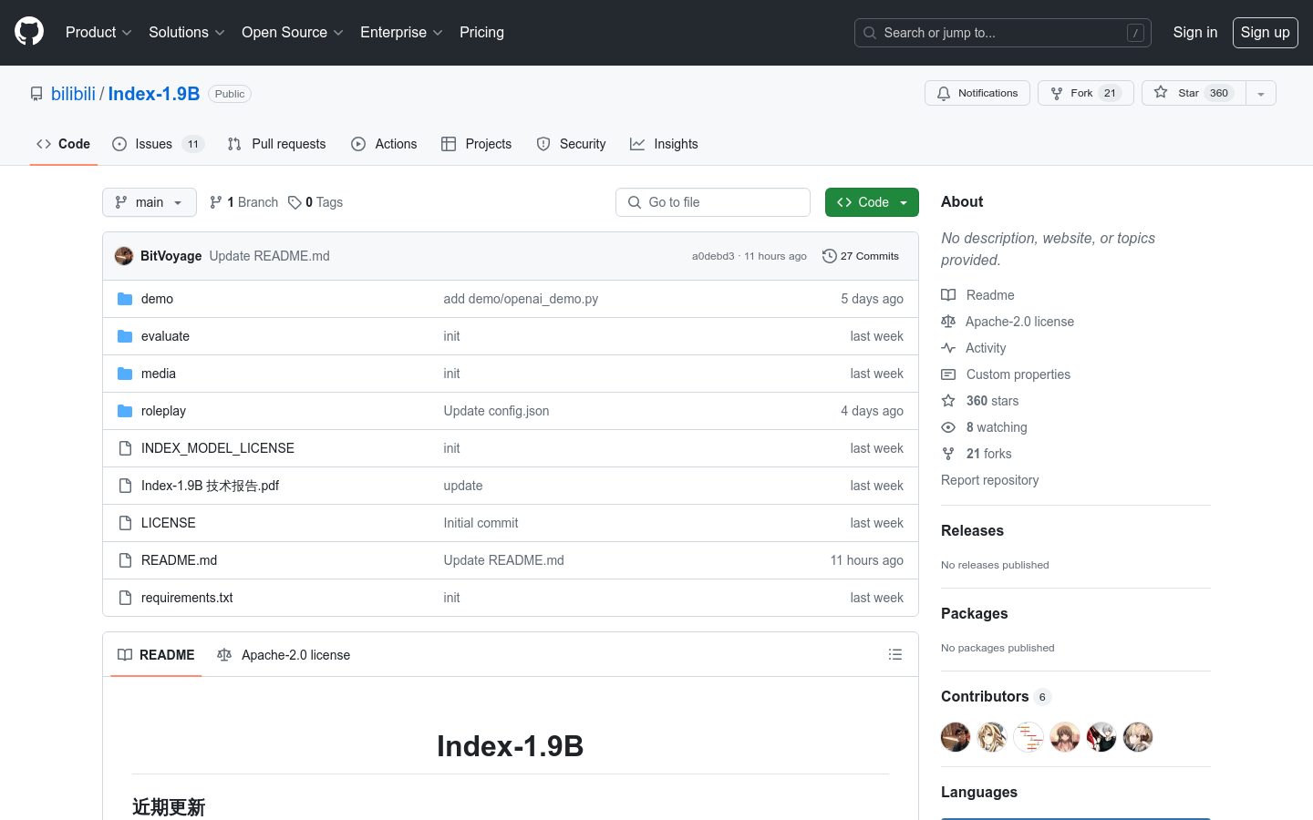Open the roleplay folder
The height and width of the screenshot is (820, 1313).
pyautogui.click(x=163, y=411)
